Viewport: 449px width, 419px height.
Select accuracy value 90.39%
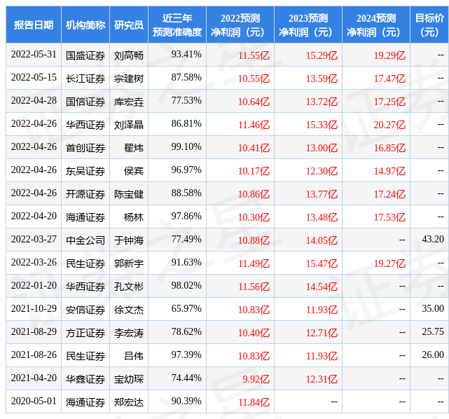click(186, 401)
